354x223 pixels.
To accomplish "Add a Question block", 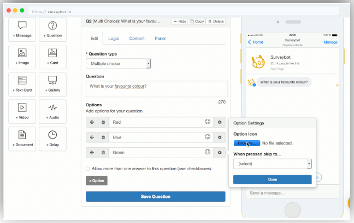I will 52,29.
